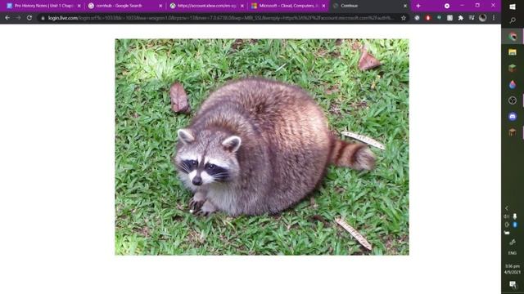The image size is (524, 294).
Task: Open Discord from taskbar
Action: (x=513, y=116)
